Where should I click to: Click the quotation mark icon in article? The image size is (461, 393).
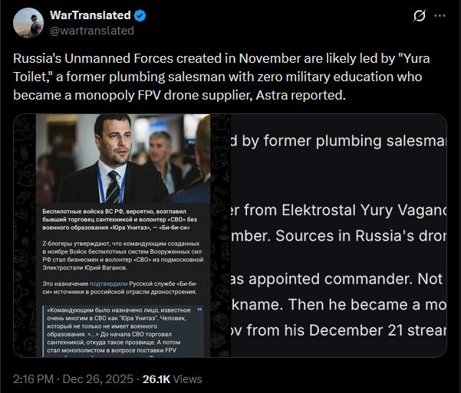200,309
